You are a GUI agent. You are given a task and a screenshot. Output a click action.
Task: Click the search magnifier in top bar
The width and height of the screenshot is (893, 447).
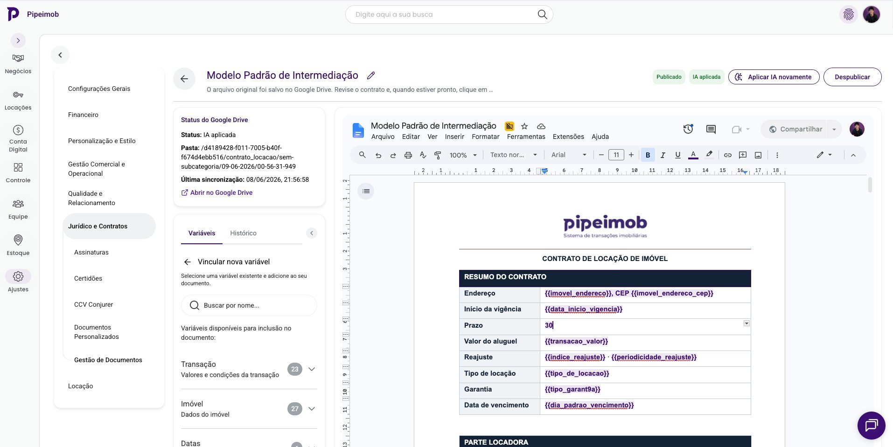542,14
